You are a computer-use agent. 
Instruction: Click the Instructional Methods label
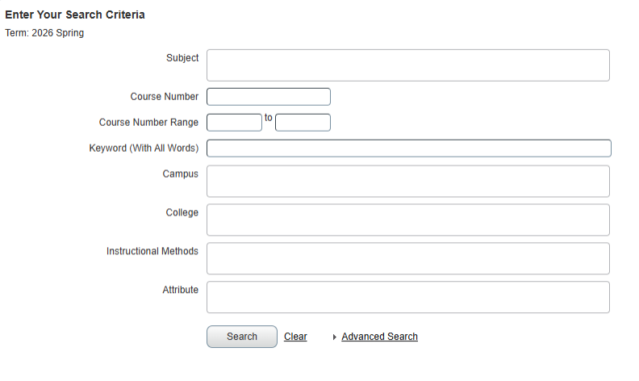pyautogui.click(x=152, y=251)
